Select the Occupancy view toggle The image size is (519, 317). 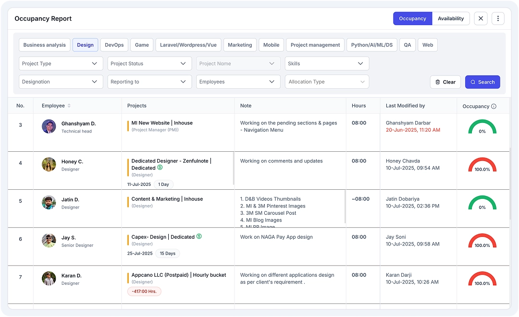pos(412,19)
